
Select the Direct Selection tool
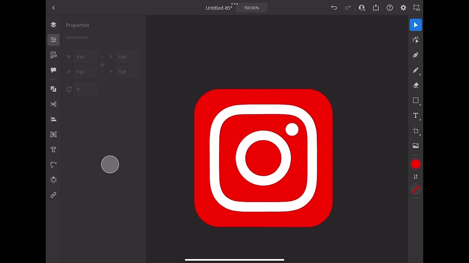pyautogui.click(x=416, y=40)
